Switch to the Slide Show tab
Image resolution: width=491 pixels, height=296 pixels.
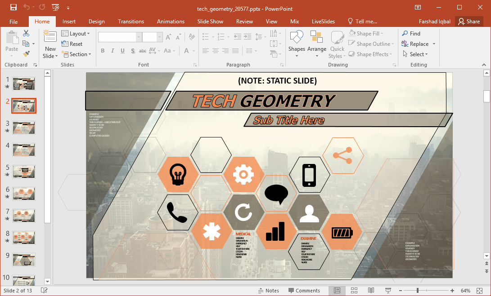pyautogui.click(x=211, y=22)
